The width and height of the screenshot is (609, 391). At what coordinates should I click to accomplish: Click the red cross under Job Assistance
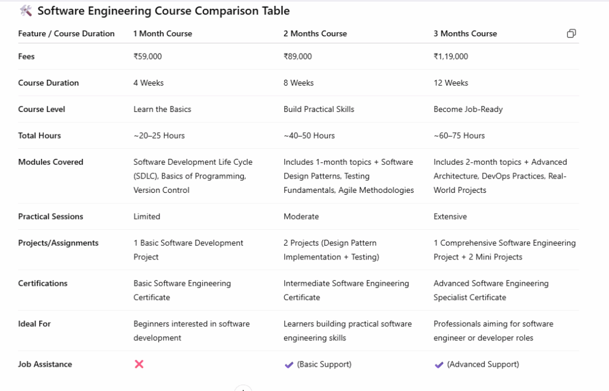point(139,364)
